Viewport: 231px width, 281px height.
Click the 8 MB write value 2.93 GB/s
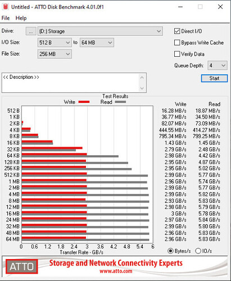175,201
